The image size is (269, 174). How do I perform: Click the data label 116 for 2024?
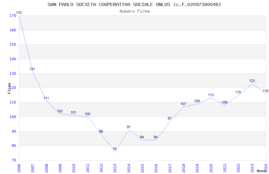tap(266, 91)
